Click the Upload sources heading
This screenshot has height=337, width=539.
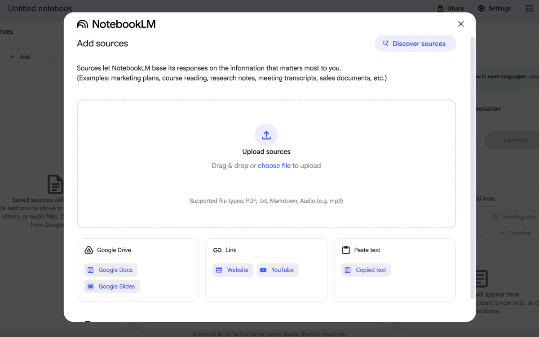coord(266,152)
